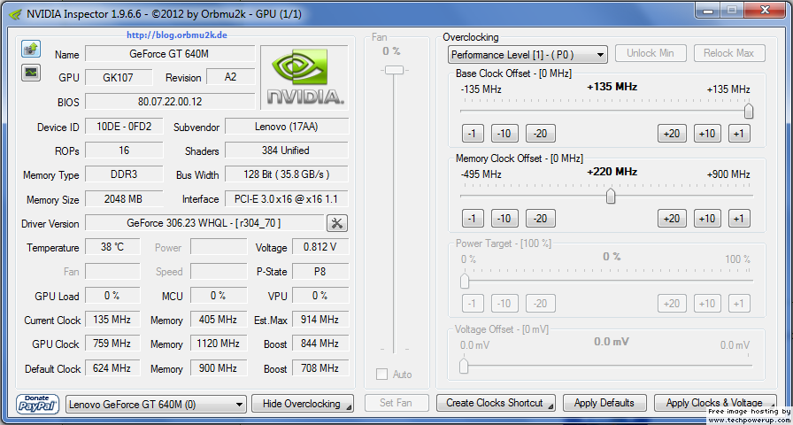Click the Power Target slider handle
This screenshot has height=425, width=793.
pos(465,281)
